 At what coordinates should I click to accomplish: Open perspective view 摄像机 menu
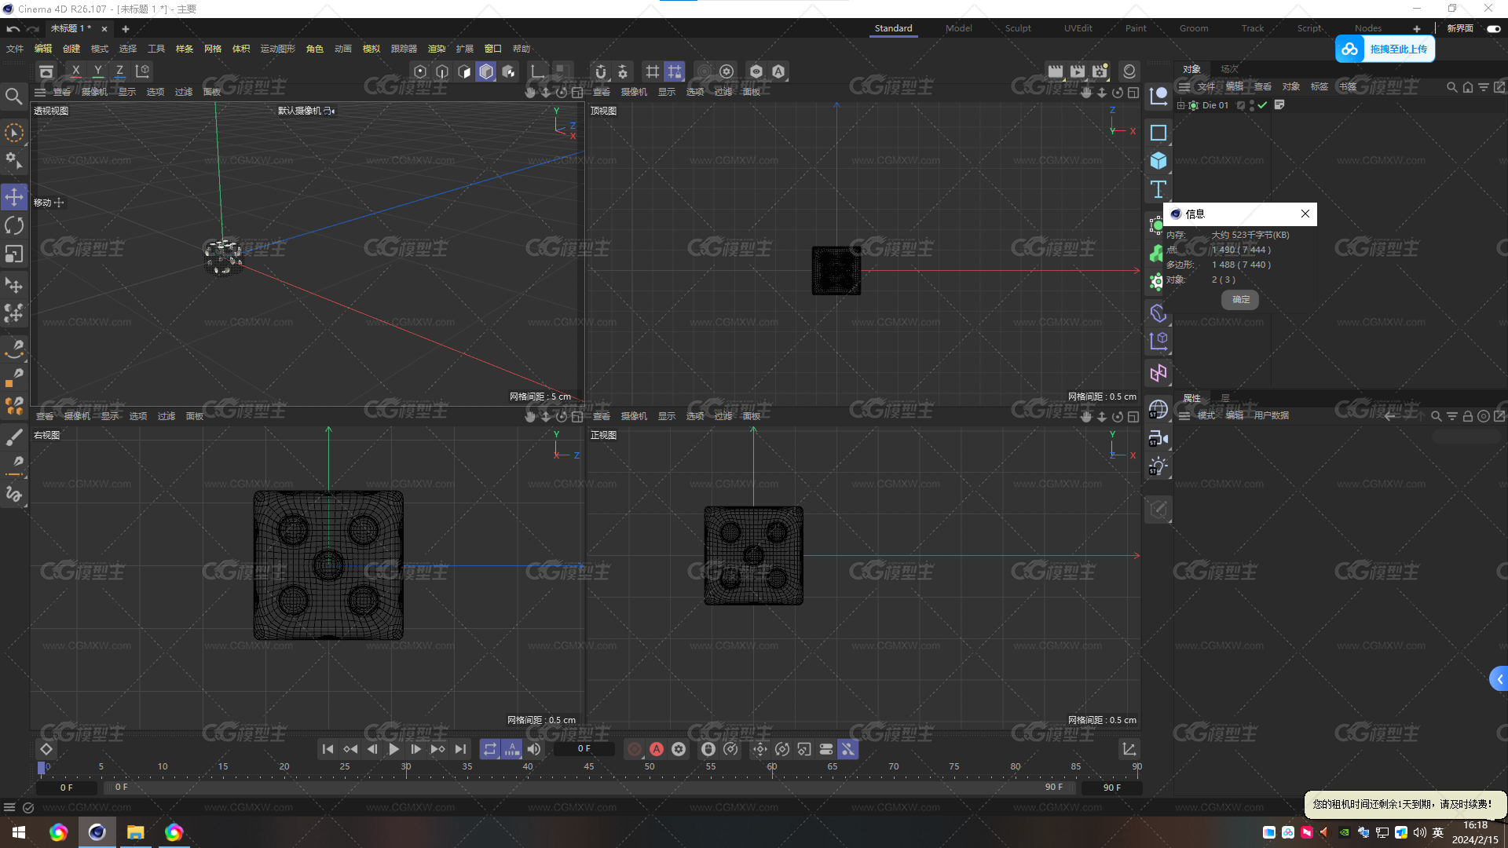(94, 92)
